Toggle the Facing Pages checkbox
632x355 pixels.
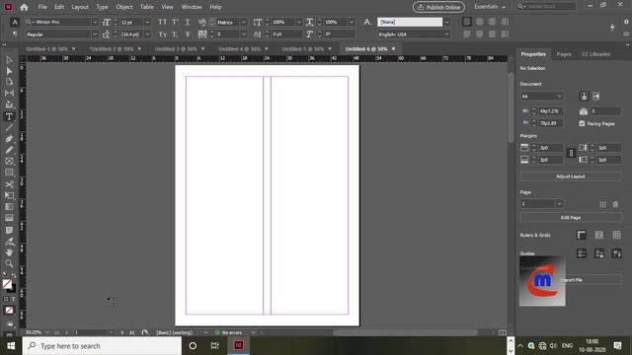(582, 123)
